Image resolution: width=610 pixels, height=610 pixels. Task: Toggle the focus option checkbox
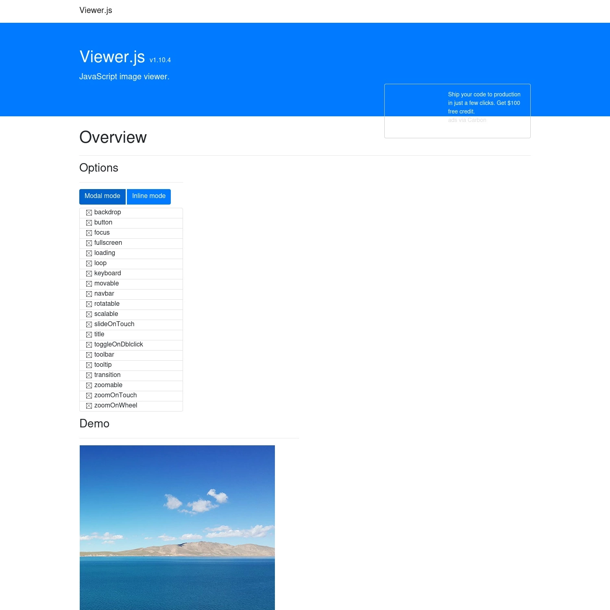pos(89,233)
